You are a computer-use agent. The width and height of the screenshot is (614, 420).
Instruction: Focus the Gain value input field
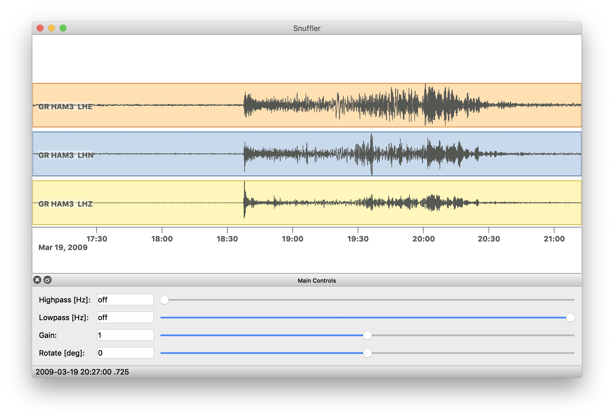125,335
